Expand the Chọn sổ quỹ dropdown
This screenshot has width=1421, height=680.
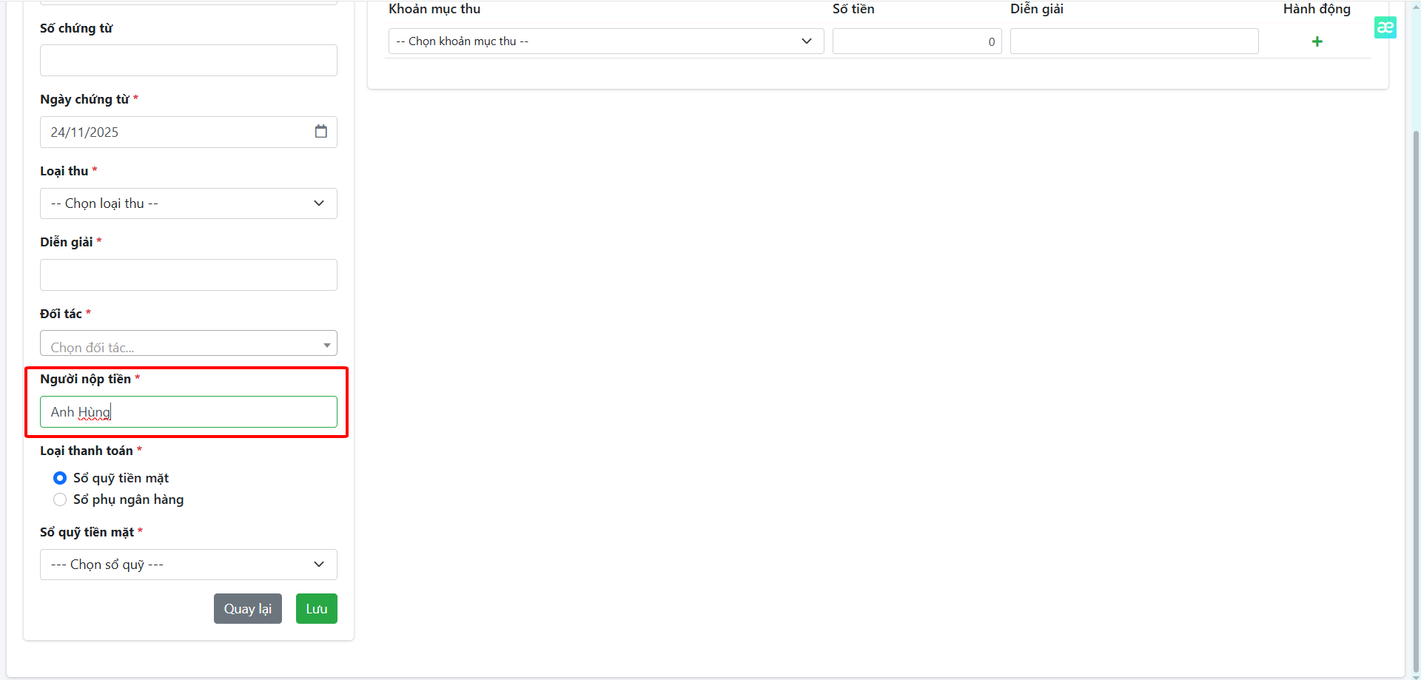[188, 565]
